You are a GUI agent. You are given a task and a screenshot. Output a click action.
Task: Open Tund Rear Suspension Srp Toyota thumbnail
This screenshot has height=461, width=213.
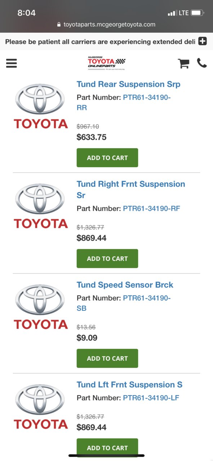click(41, 106)
